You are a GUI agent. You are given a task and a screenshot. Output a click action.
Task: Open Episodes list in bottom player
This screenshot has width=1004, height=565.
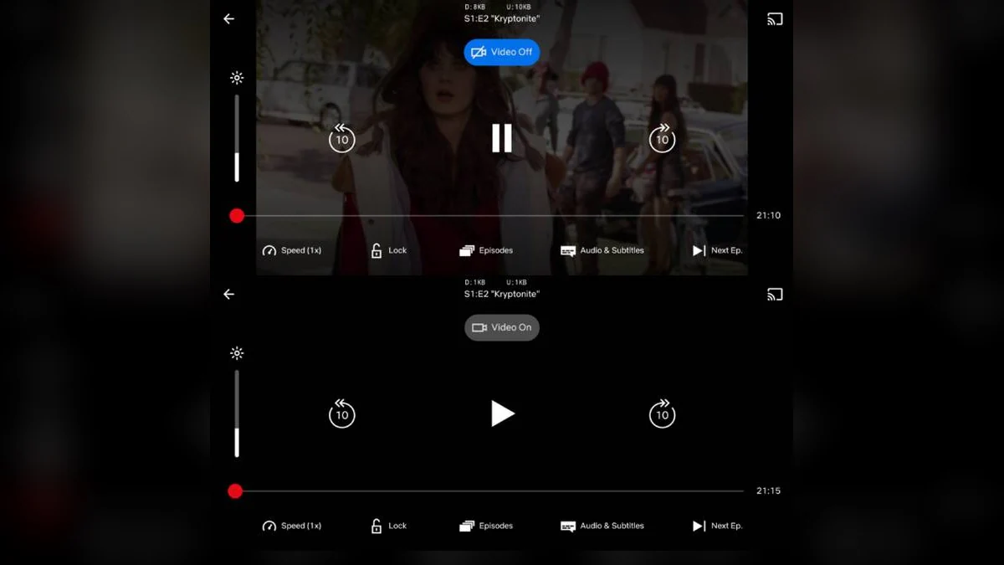(486, 526)
